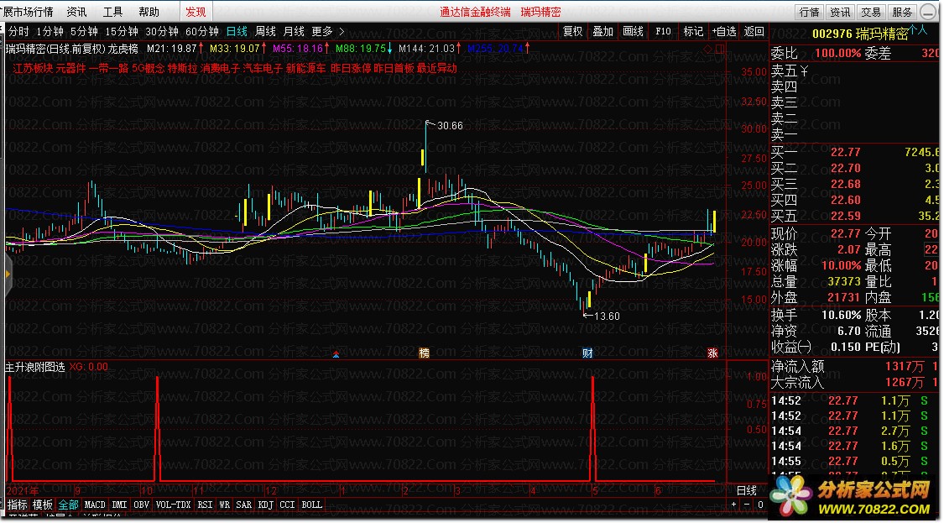
Task: Click the M255: 20.74 moving average label
Action: tap(495, 49)
